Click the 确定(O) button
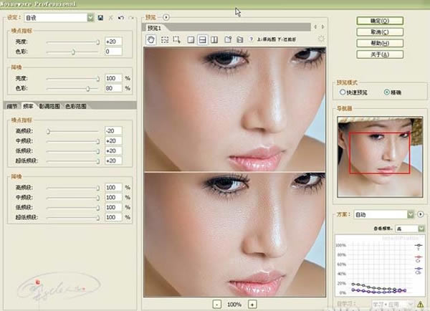 click(380, 21)
